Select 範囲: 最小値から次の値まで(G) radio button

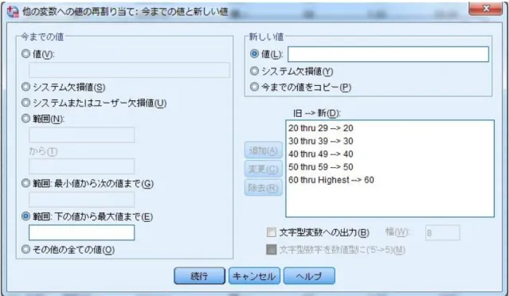(25, 184)
